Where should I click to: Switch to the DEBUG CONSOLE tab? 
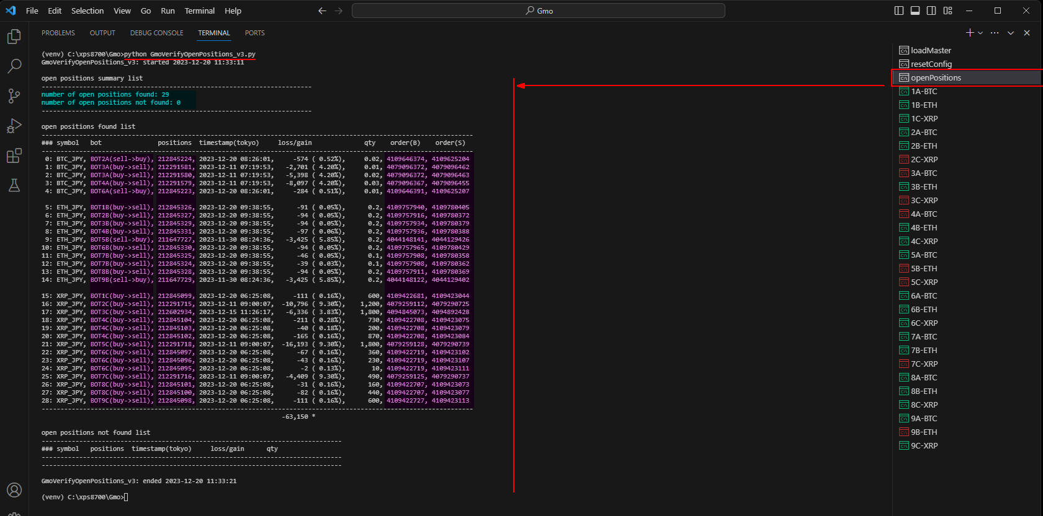(x=157, y=33)
